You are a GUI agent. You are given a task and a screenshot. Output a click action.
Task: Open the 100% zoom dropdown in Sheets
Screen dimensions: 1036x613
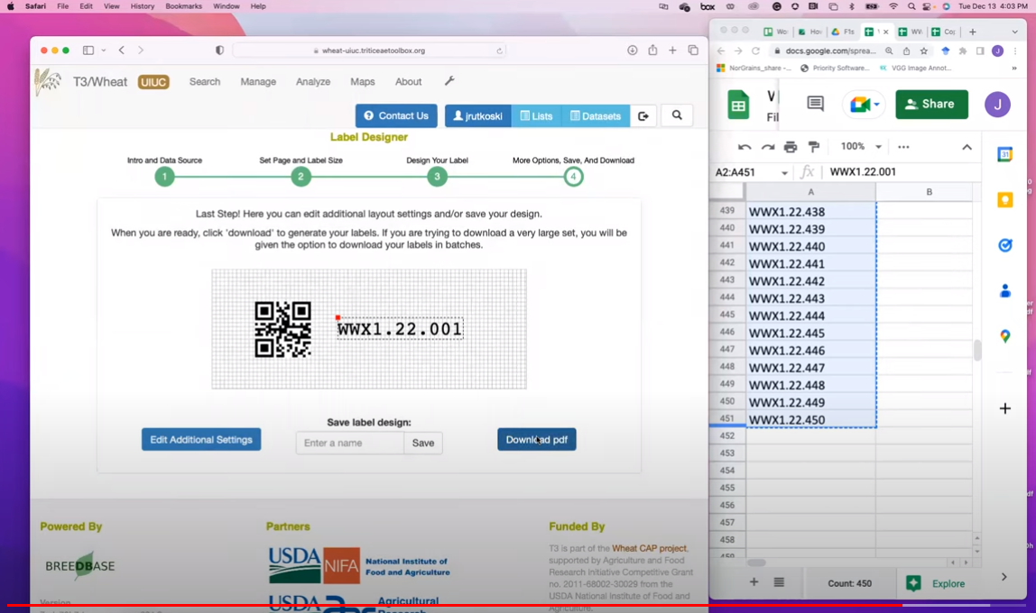pyautogui.click(x=860, y=147)
